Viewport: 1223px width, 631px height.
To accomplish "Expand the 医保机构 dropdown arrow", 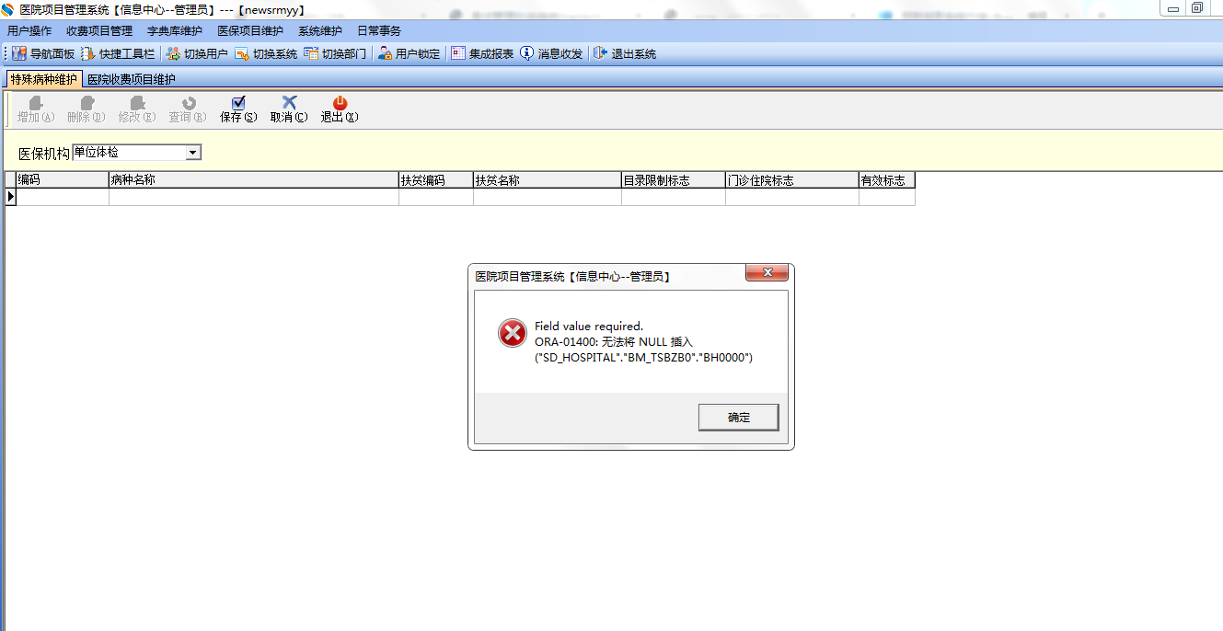I will [193, 153].
